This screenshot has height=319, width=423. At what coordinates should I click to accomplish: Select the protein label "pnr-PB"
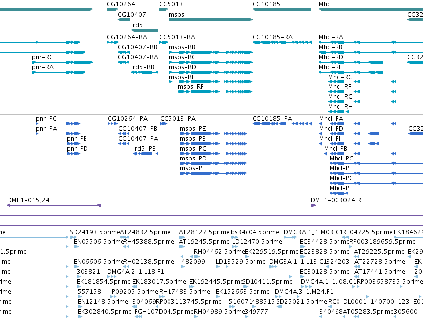(x=77, y=139)
